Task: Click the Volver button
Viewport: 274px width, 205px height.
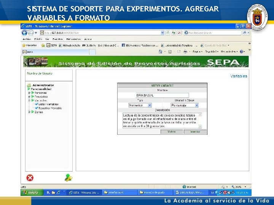Action: (172, 132)
